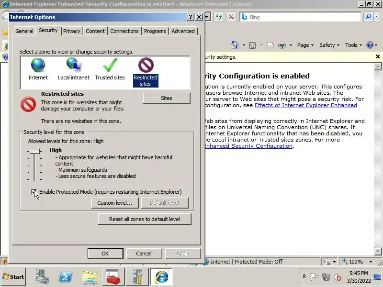Click OK in Internet Options
The width and height of the screenshot is (383, 287).
(x=105, y=254)
